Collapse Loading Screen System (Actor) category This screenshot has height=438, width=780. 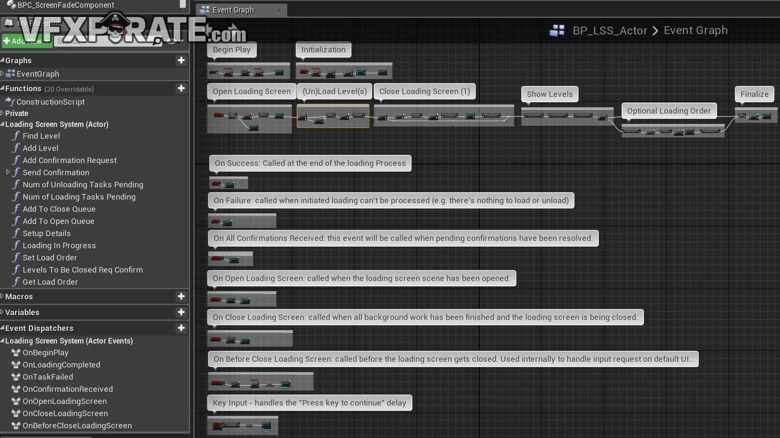point(2,124)
